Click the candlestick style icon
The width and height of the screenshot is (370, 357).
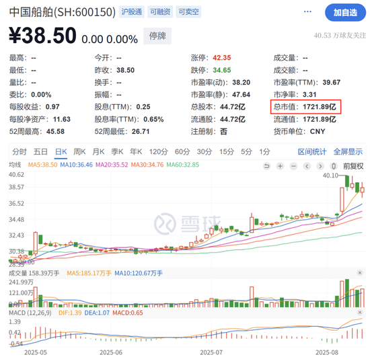(334, 166)
